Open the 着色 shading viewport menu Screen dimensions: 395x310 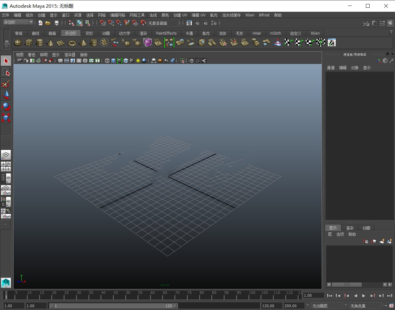coord(32,55)
